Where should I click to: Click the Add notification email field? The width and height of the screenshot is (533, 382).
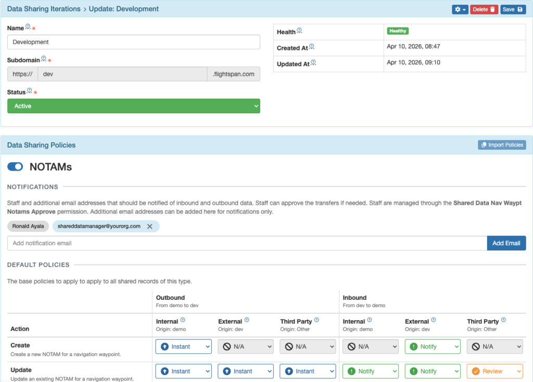coord(247,243)
